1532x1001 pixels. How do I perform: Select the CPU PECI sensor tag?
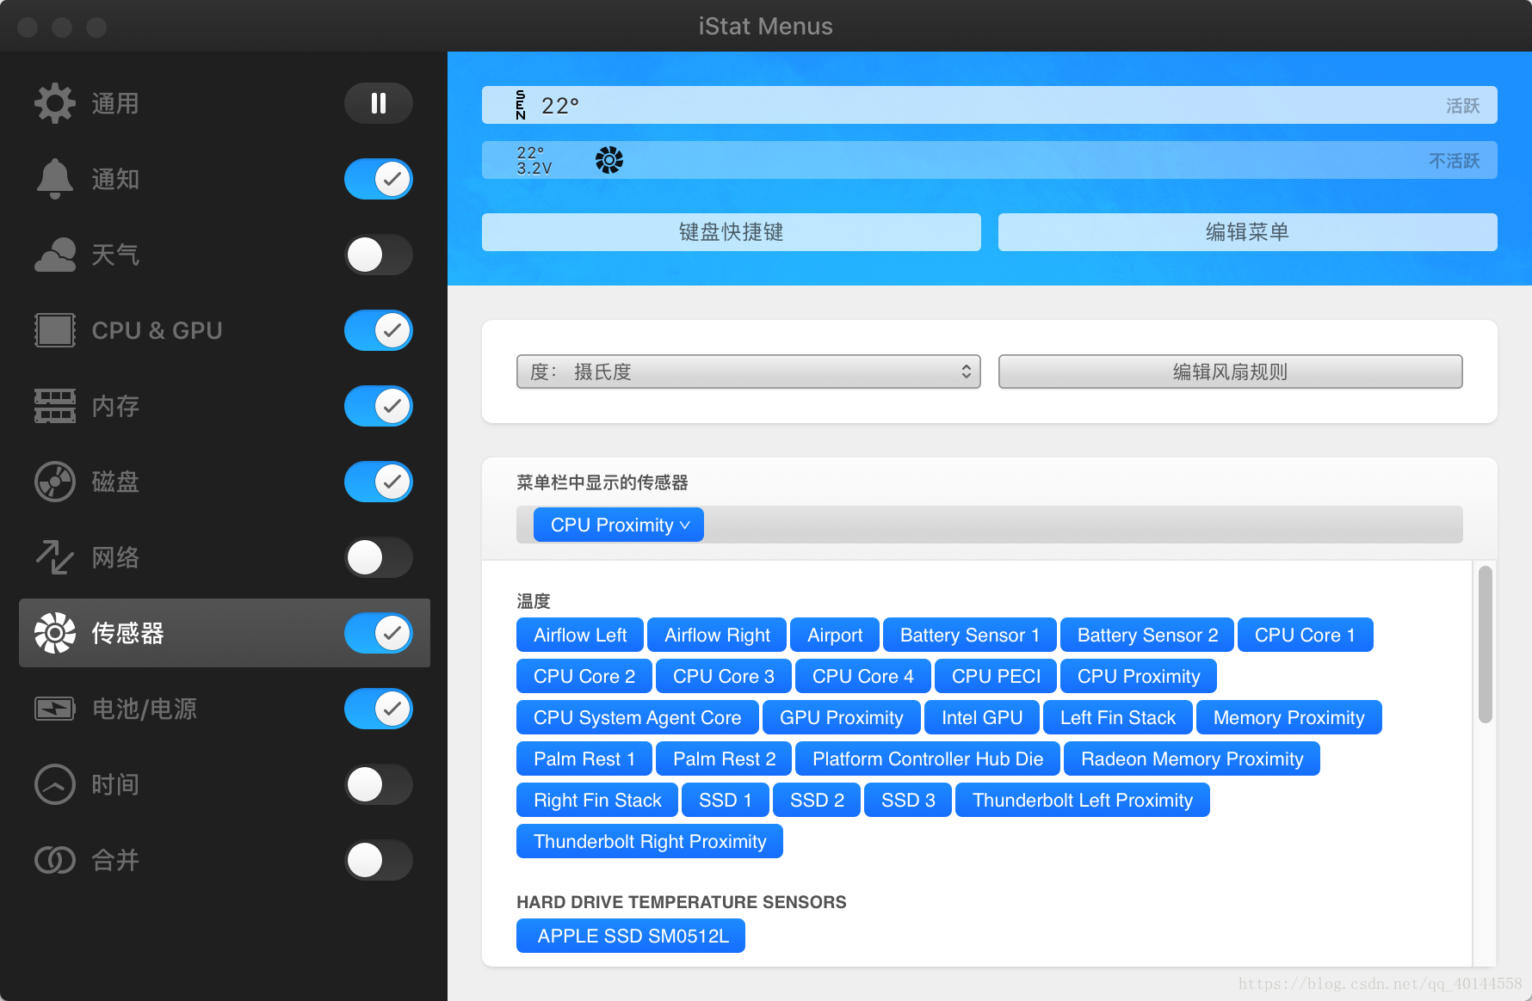pyautogui.click(x=996, y=676)
